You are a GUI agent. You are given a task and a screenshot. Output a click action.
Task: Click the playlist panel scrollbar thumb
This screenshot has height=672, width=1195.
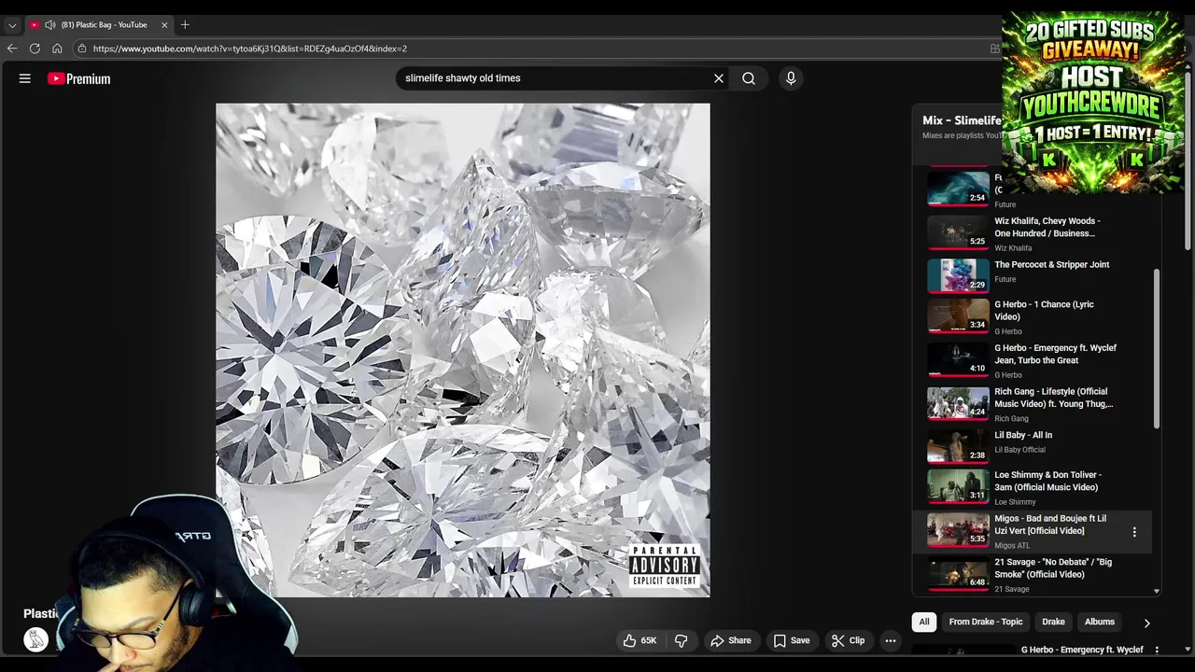1157,350
